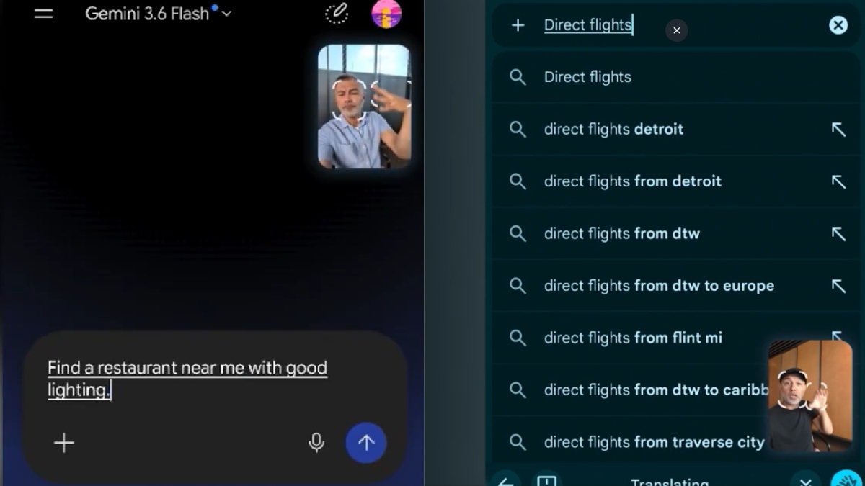
Task: Select suggestion 'direct flights detroit'
Action: (675, 129)
